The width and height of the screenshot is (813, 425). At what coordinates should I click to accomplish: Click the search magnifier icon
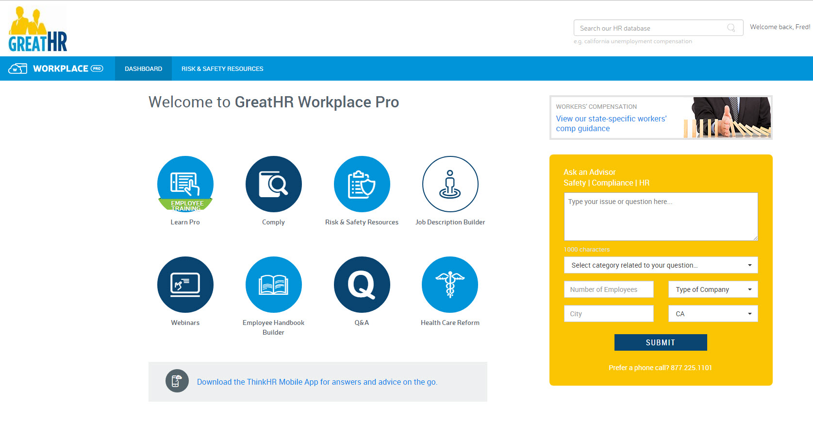tap(731, 28)
